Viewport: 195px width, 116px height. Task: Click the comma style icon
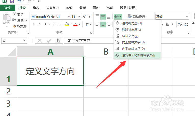tap(172, 24)
